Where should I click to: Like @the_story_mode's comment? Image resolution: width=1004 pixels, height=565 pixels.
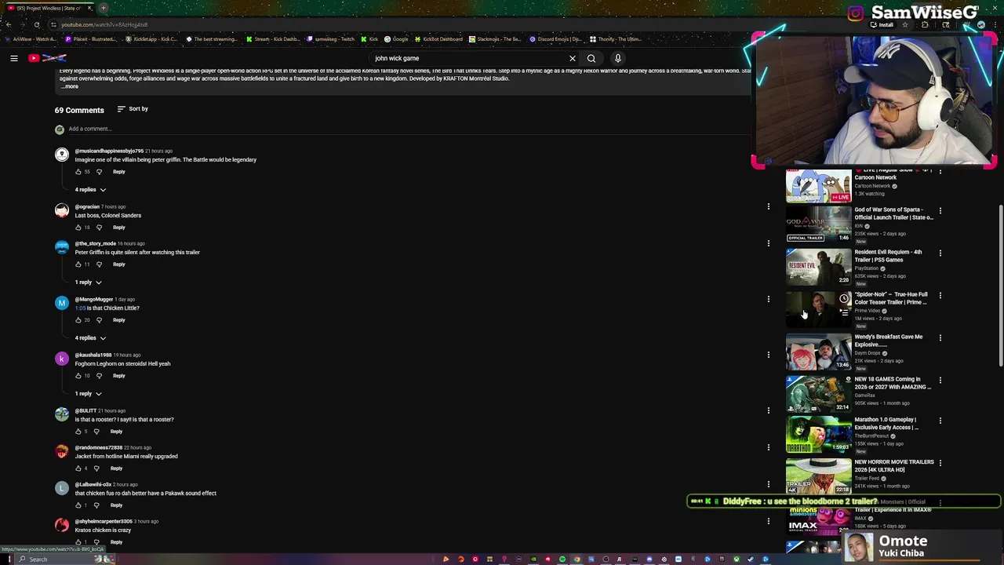(x=78, y=264)
